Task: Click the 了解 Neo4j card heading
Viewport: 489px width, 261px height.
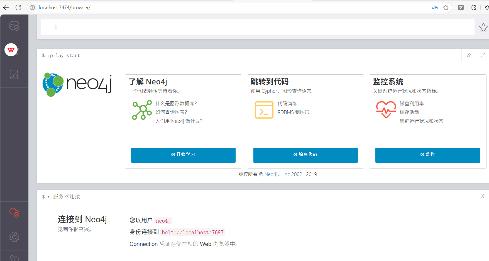Action: click(148, 82)
